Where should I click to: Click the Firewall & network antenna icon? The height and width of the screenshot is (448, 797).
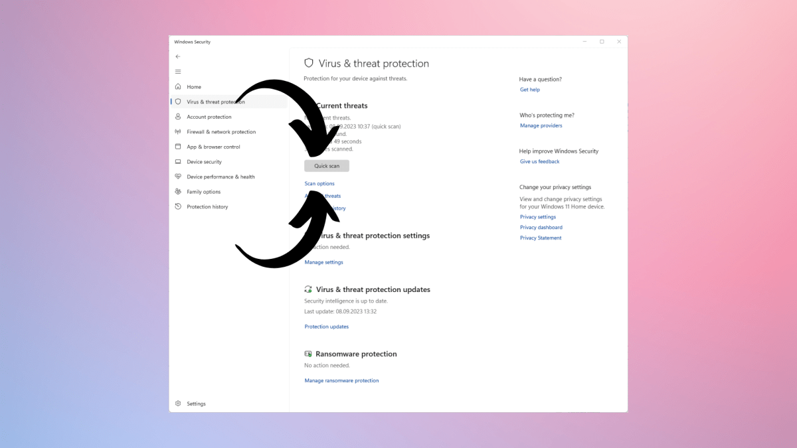pos(178,131)
